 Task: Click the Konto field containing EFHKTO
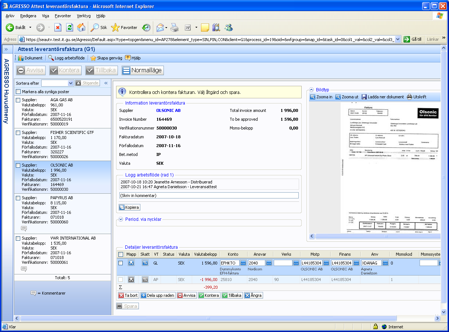coord(230,263)
